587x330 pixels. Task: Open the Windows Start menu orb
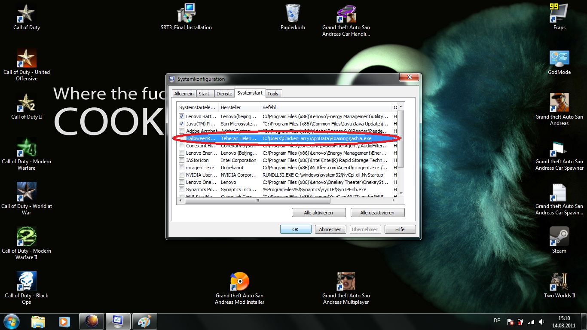pos(12,321)
